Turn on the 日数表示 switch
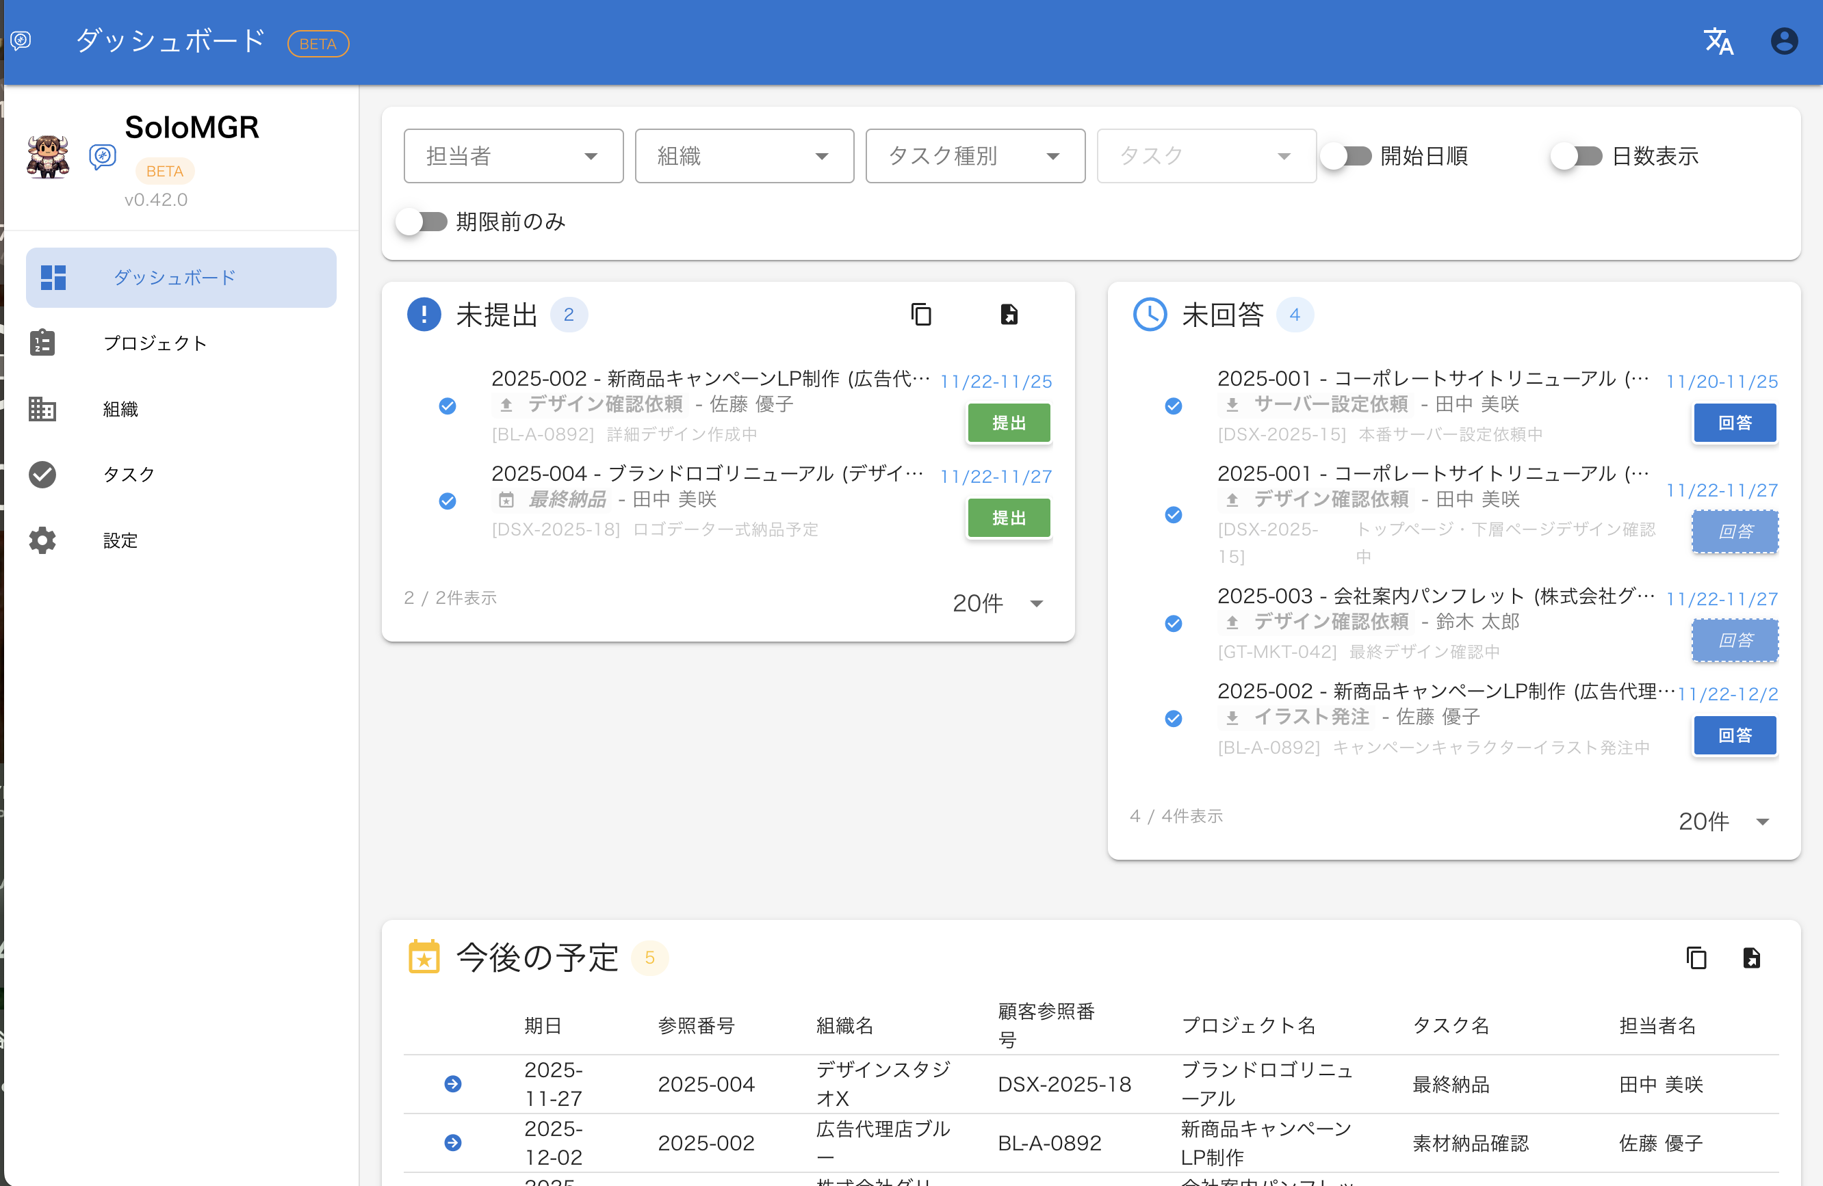 tap(1575, 155)
